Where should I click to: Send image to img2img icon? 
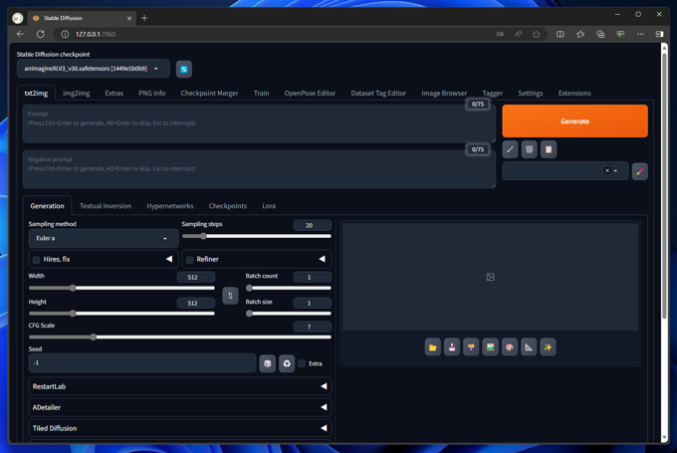tap(490, 347)
